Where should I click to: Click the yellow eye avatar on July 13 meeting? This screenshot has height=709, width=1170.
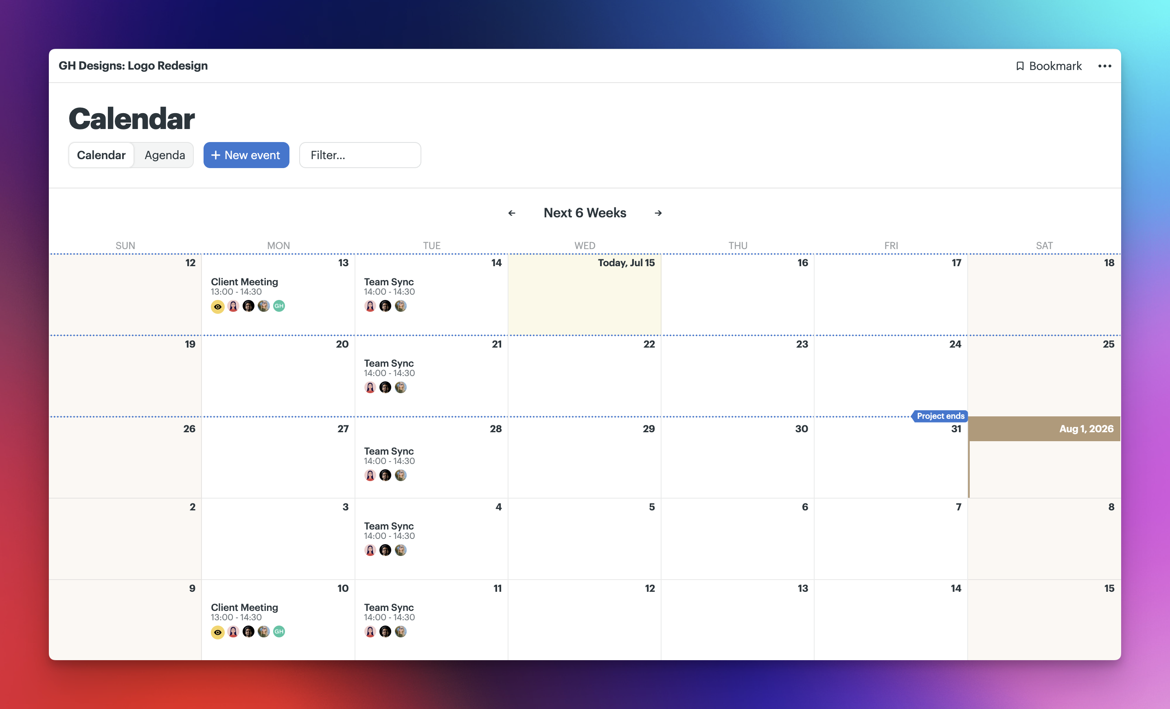[217, 306]
